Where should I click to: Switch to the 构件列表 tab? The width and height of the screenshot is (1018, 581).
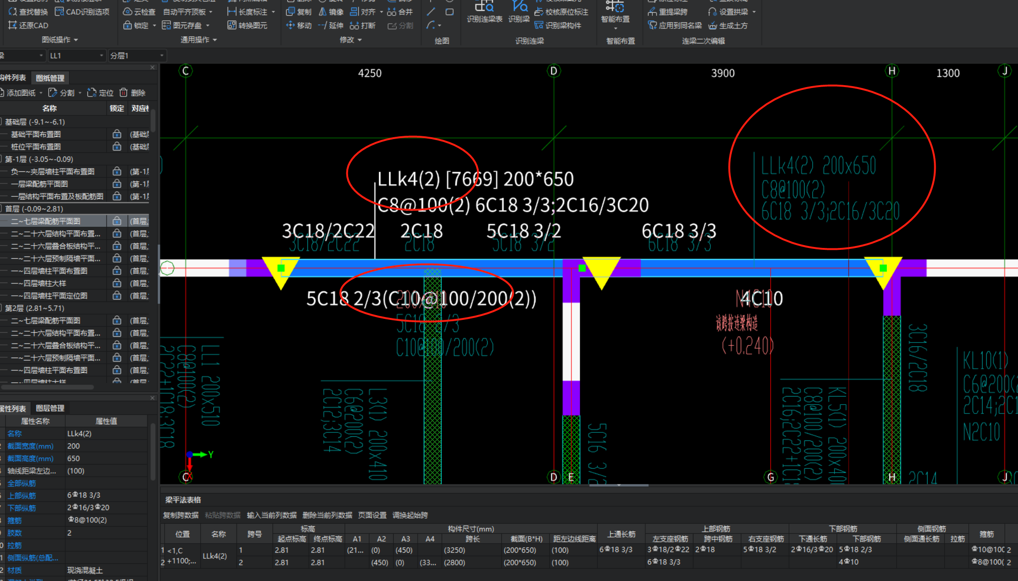[13, 78]
